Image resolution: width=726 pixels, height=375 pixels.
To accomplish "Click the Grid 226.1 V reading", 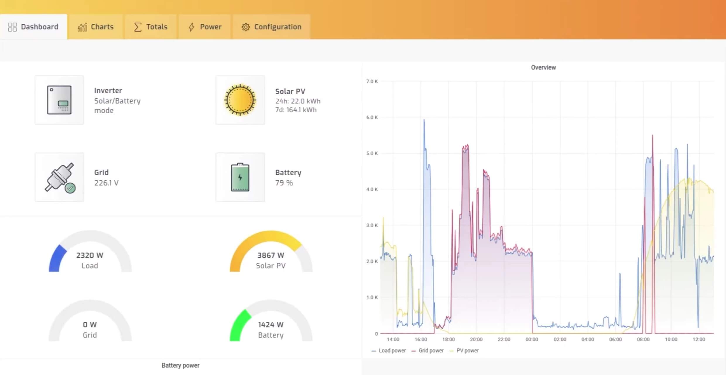I will point(107,183).
